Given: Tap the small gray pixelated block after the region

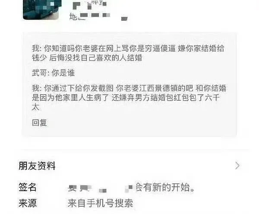Looking at the screenshot, I should (x=124, y=19).
